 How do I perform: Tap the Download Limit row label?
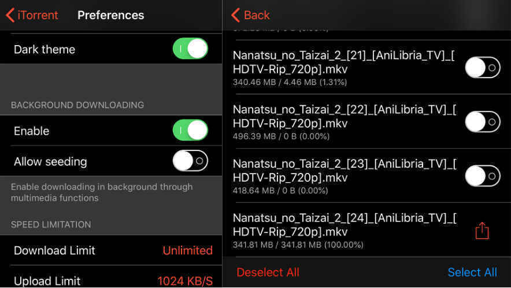(x=54, y=250)
